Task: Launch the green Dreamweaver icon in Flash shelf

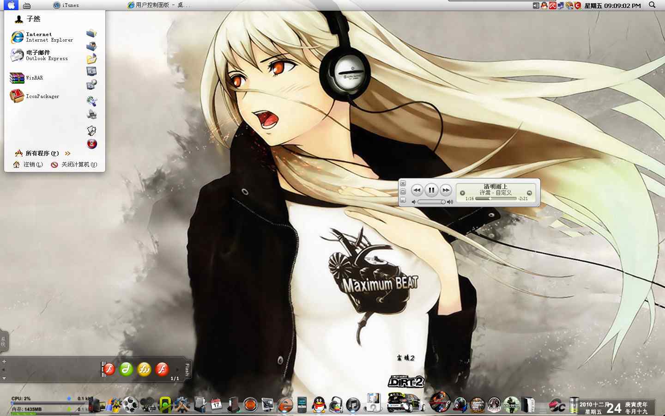Action: point(127,369)
